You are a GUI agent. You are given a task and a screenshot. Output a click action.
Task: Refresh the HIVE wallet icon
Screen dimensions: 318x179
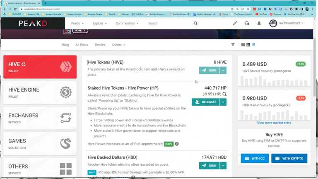[24, 64]
